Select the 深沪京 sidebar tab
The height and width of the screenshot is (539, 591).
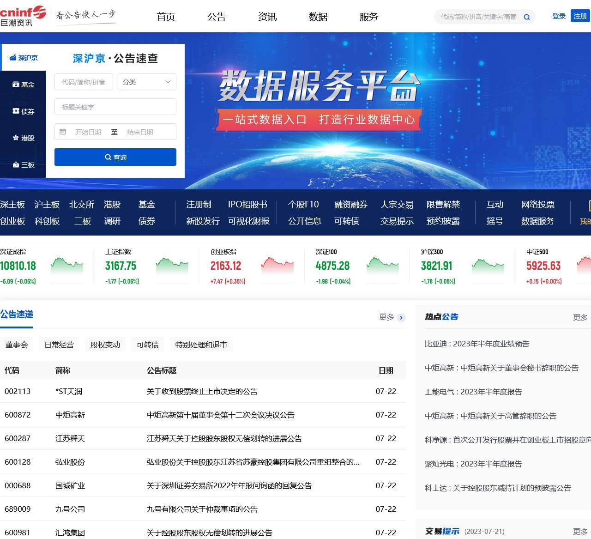tap(23, 58)
